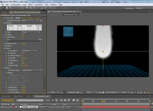Screen dimensions: 153x111
Task: Click Options link for CC Particle World
Action: click(31, 18)
